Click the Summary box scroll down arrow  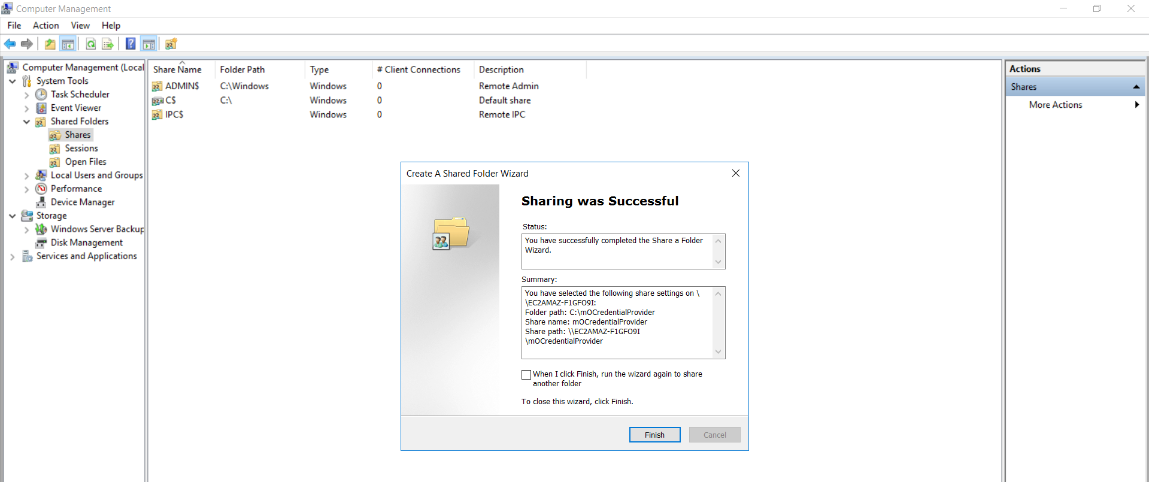click(x=718, y=352)
